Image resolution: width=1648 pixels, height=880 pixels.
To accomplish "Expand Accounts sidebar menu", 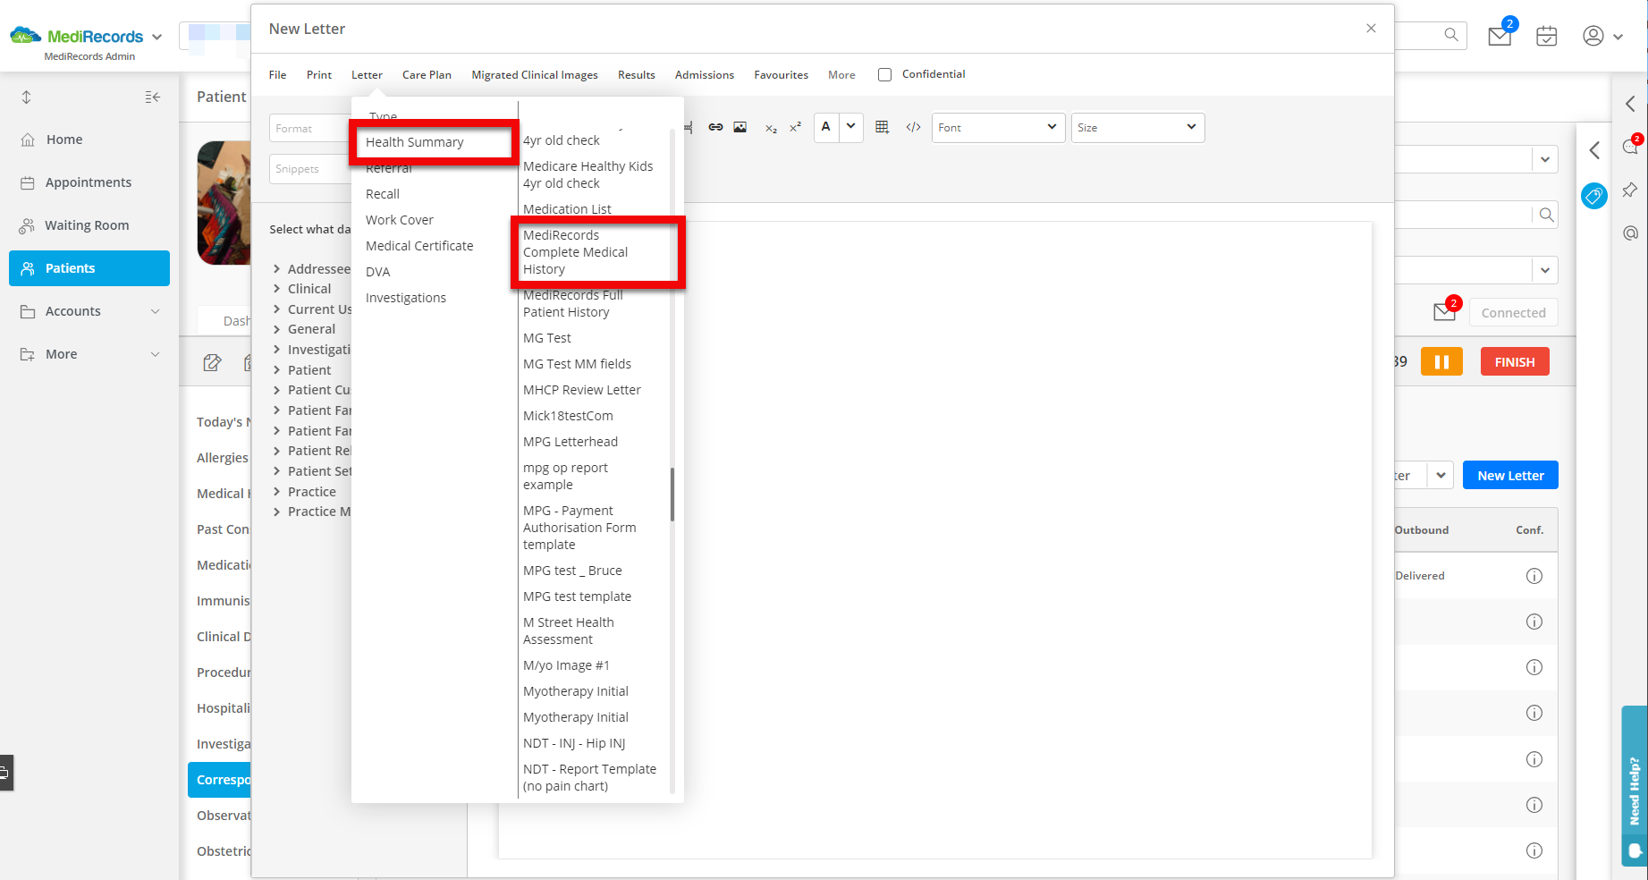I will pyautogui.click(x=89, y=311).
